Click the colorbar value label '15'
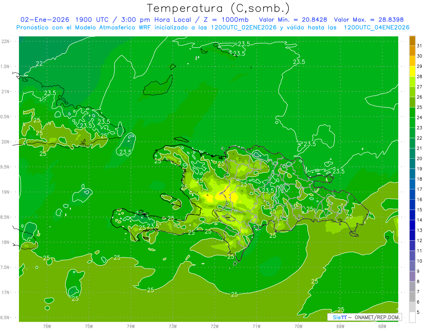The image size is (429, 331). pyautogui.click(x=419, y=210)
